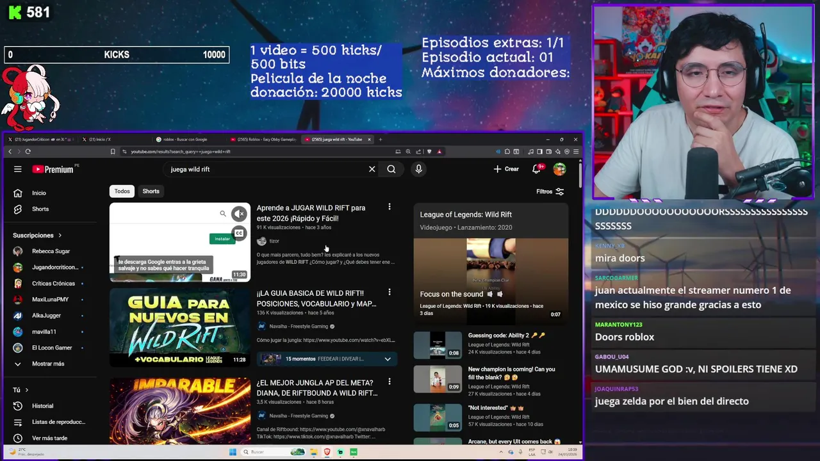This screenshot has width=820, height=461.
Task: Click the Crear button
Action: point(506,169)
